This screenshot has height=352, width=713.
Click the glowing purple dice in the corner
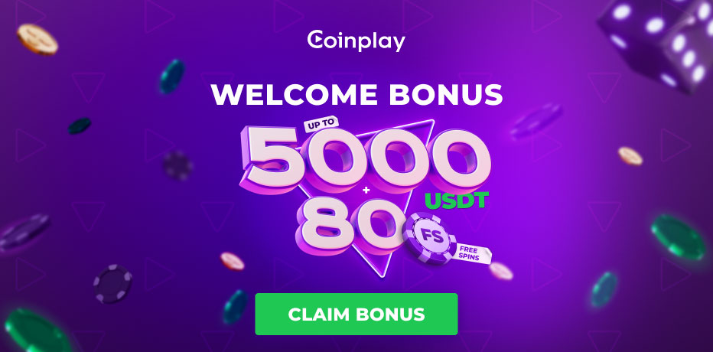coord(656,43)
